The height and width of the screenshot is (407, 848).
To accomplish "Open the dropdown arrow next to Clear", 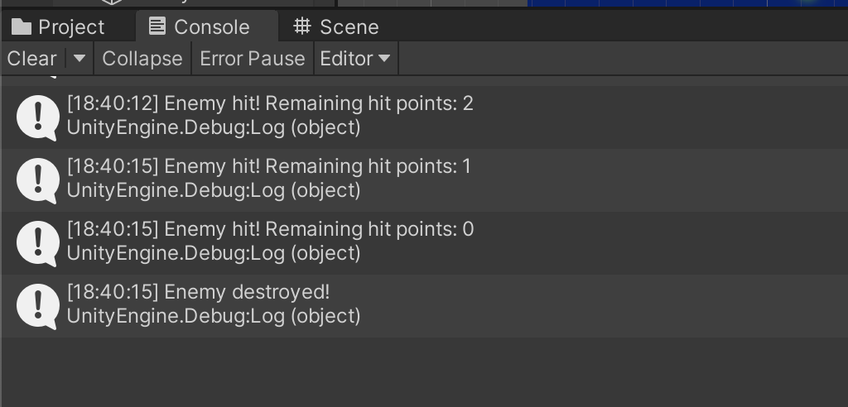I will [79, 59].
